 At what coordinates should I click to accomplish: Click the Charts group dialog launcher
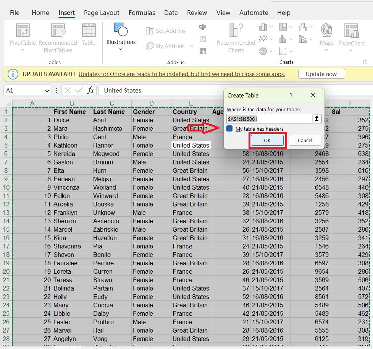[365, 62]
